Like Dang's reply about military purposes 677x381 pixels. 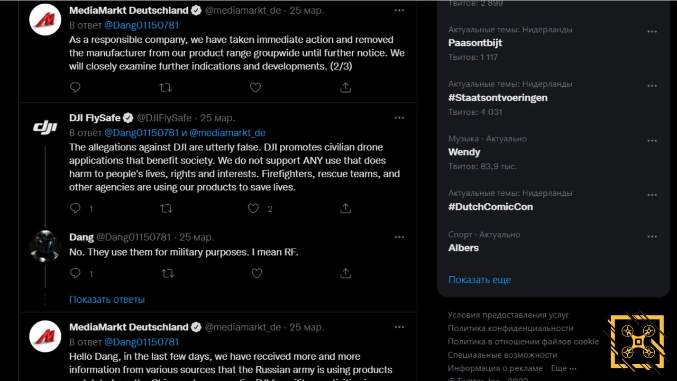click(257, 274)
